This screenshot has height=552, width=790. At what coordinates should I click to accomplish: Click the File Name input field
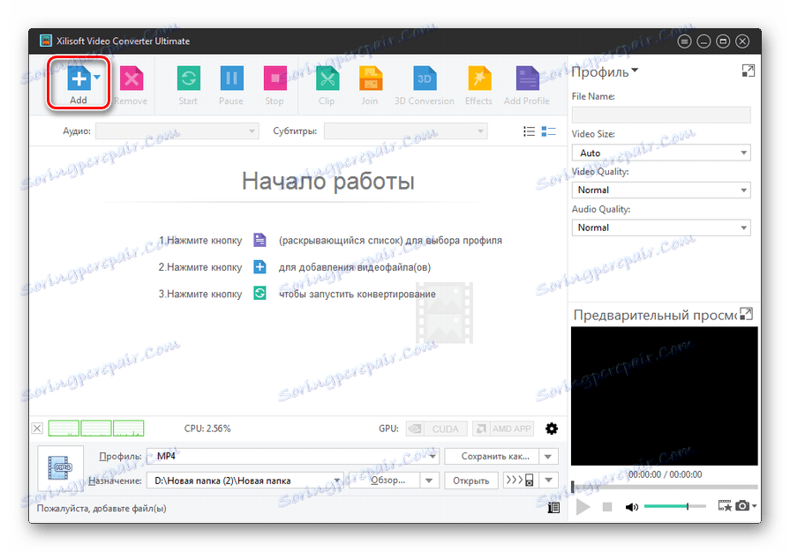pos(661,115)
